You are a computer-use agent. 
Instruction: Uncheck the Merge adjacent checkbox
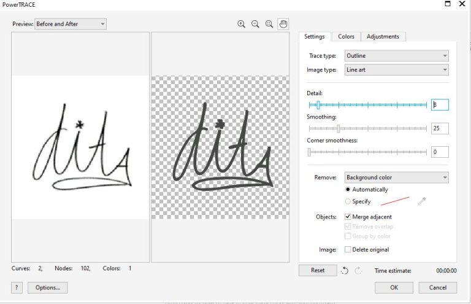348,217
